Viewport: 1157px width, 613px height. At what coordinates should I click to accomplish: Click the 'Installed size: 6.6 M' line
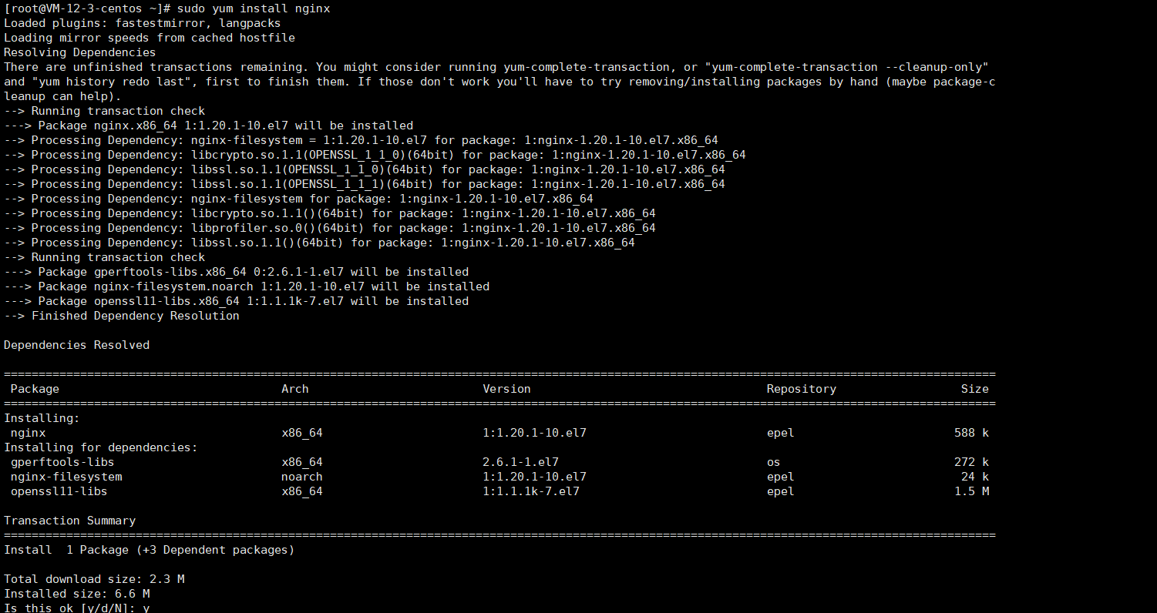point(77,594)
